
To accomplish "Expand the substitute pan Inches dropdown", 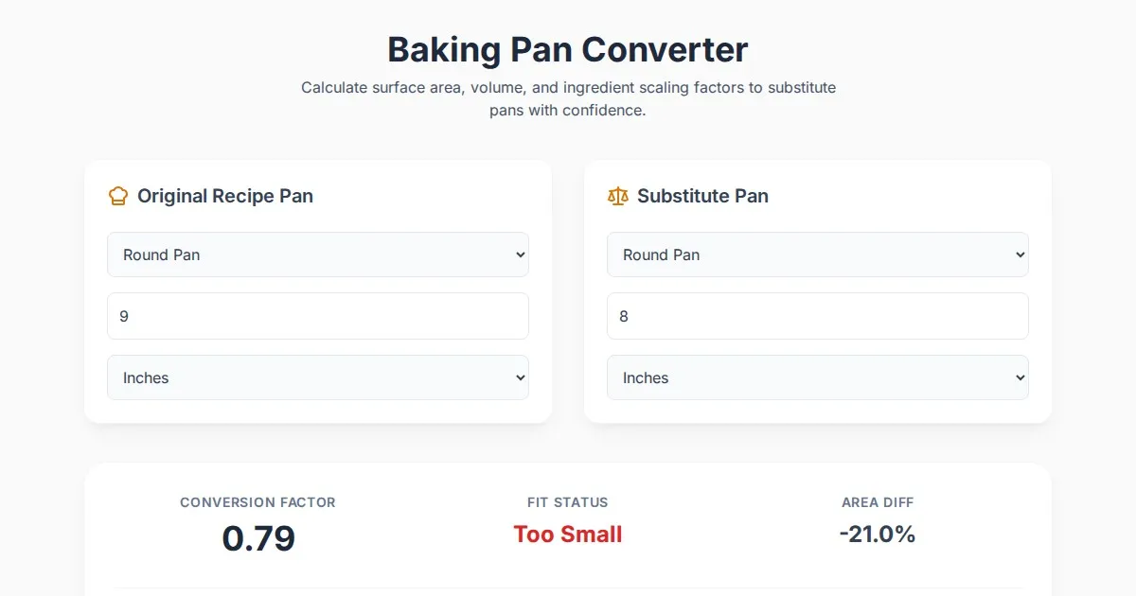I will 817,377.
